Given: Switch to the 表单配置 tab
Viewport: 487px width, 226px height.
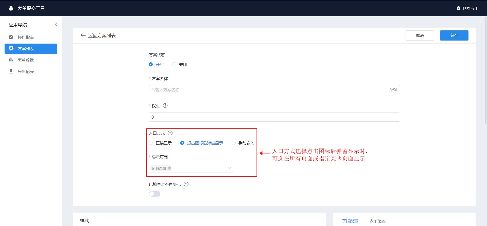Looking at the screenshot, I should point(377,221).
